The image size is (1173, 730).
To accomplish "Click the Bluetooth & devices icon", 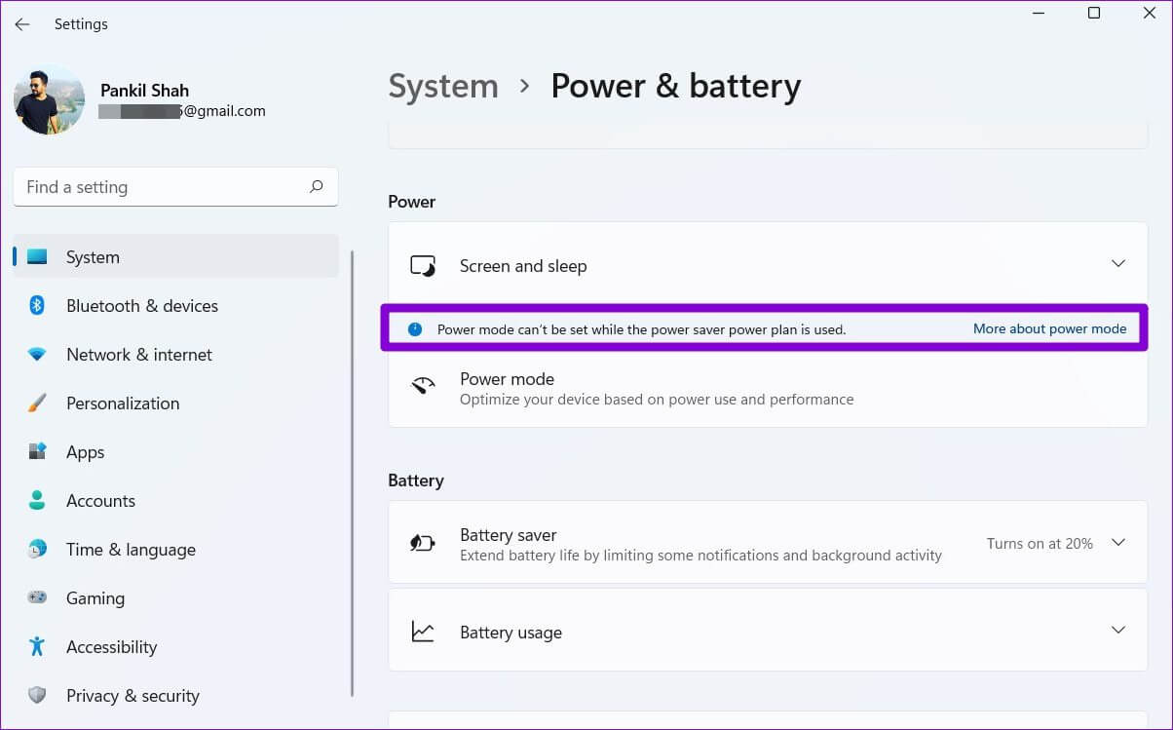I will coord(37,306).
